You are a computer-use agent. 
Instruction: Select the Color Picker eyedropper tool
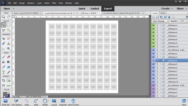(4, 67)
